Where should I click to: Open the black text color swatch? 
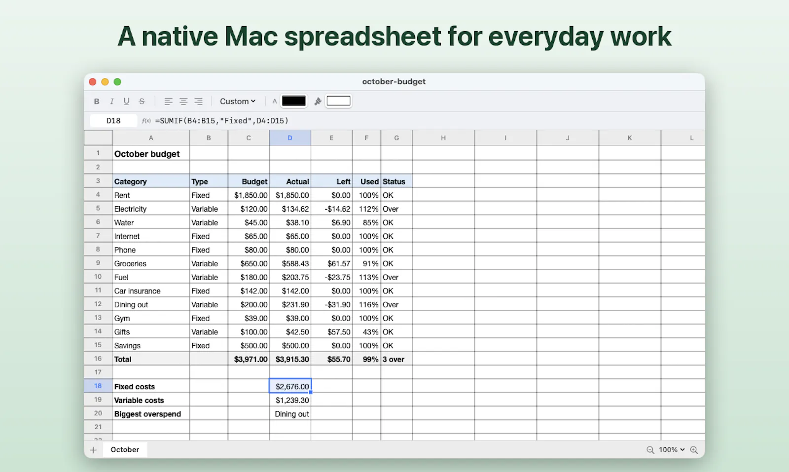tap(294, 101)
